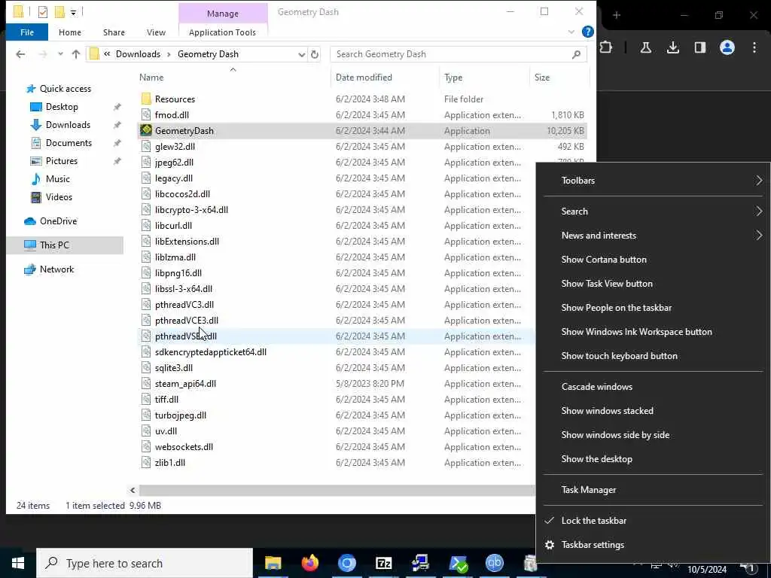This screenshot has height=578, width=771.
Task: Switch to the Home ribbon tab
Action: (70, 32)
